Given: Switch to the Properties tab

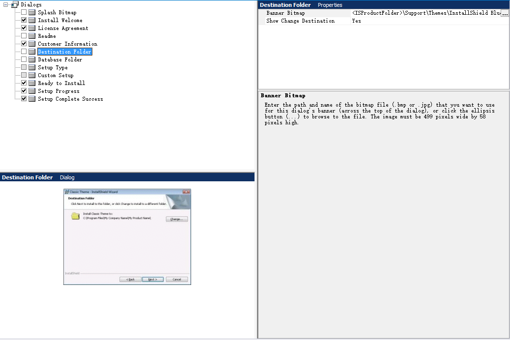Looking at the screenshot, I should point(330,4).
